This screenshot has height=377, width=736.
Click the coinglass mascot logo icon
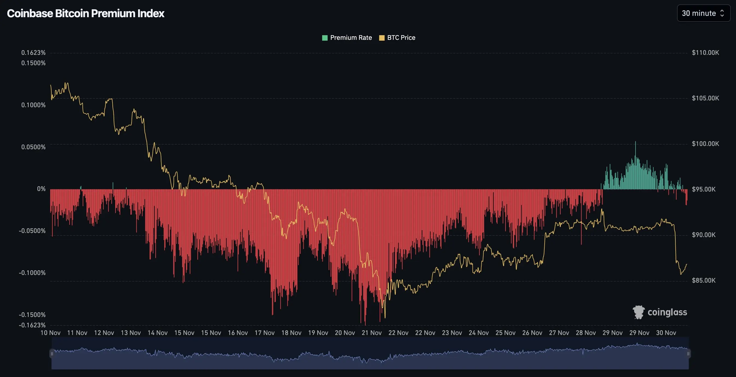[639, 312]
